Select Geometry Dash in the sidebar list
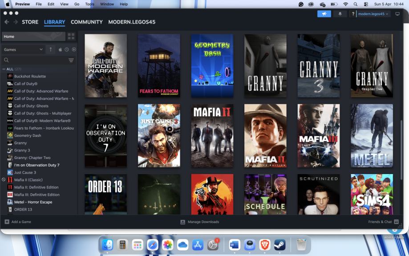This screenshot has height=256, width=409. [28, 135]
